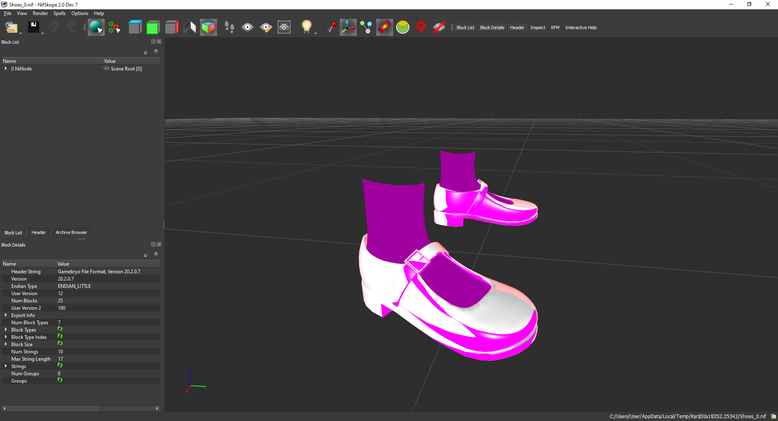Switch to the top view blue cube
The height and width of the screenshot is (421, 778).
tap(135, 28)
